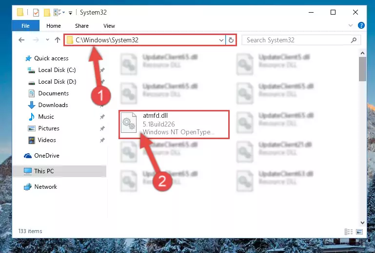Open Music in the navigation pane

coord(46,117)
